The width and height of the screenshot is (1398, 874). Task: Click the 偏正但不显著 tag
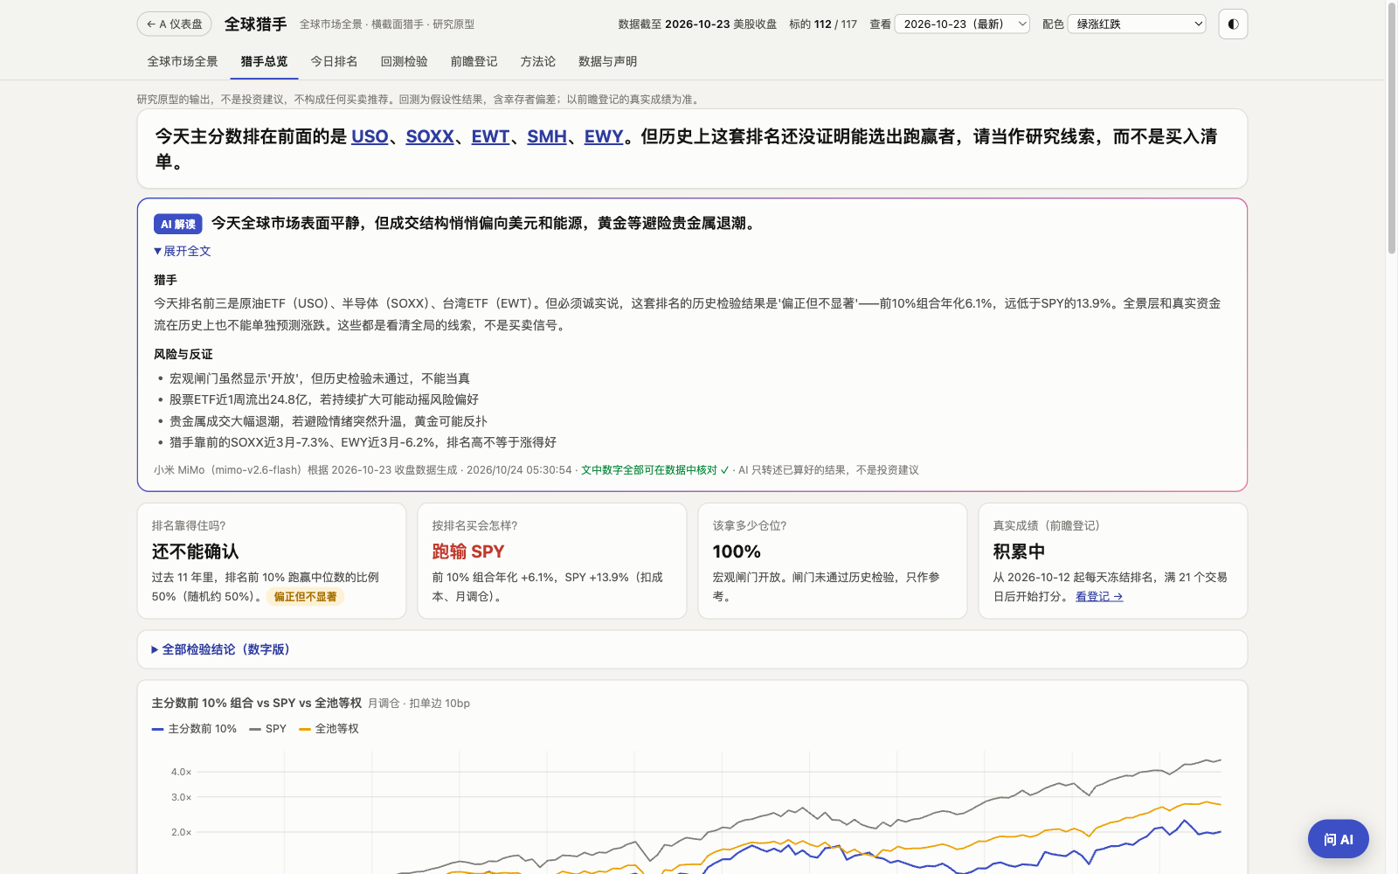pos(305,597)
